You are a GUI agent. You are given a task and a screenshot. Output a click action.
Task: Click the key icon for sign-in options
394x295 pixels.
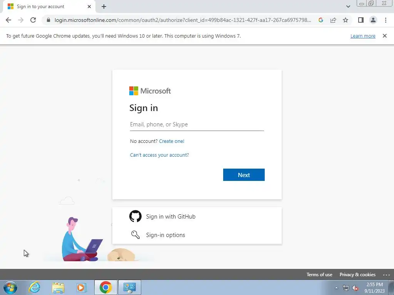pyautogui.click(x=135, y=235)
